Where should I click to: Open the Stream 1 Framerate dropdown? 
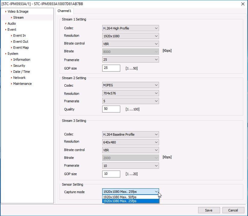coord(130,60)
